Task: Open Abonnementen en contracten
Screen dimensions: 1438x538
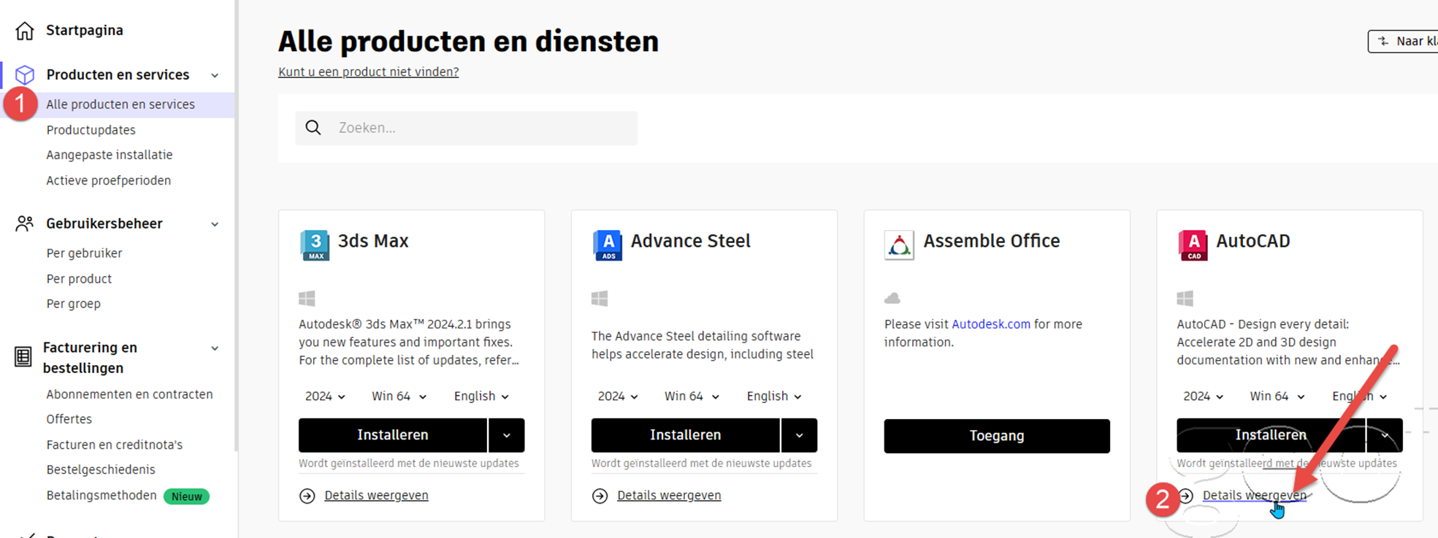Action: tap(129, 394)
